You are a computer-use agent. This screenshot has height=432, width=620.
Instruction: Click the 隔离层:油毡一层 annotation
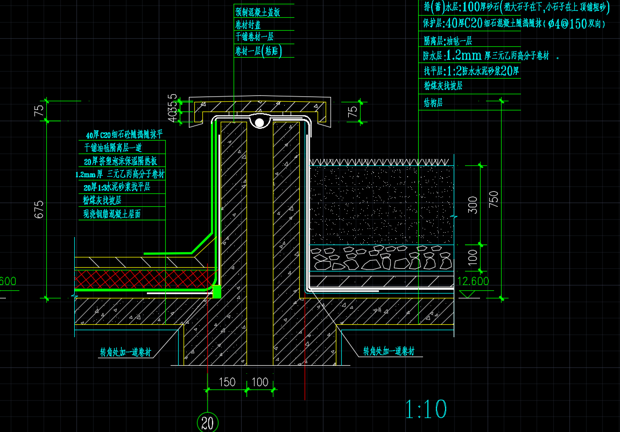448,40
